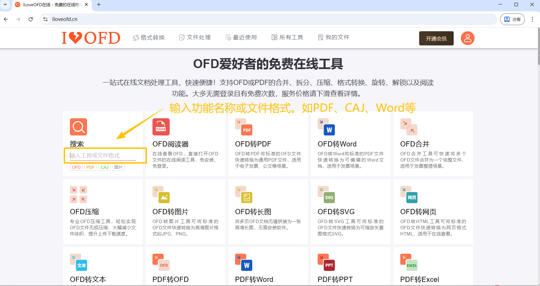Open the 格式转换 menu
Viewport: 540px width, 286px height.
tap(149, 37)
